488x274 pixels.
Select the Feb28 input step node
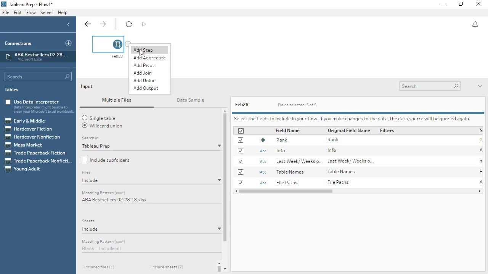point(108,44)
